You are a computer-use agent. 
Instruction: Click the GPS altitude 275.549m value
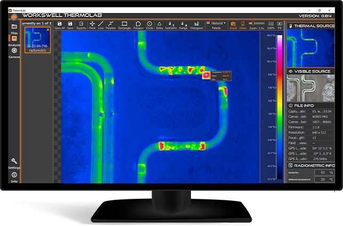coord(320,159)
